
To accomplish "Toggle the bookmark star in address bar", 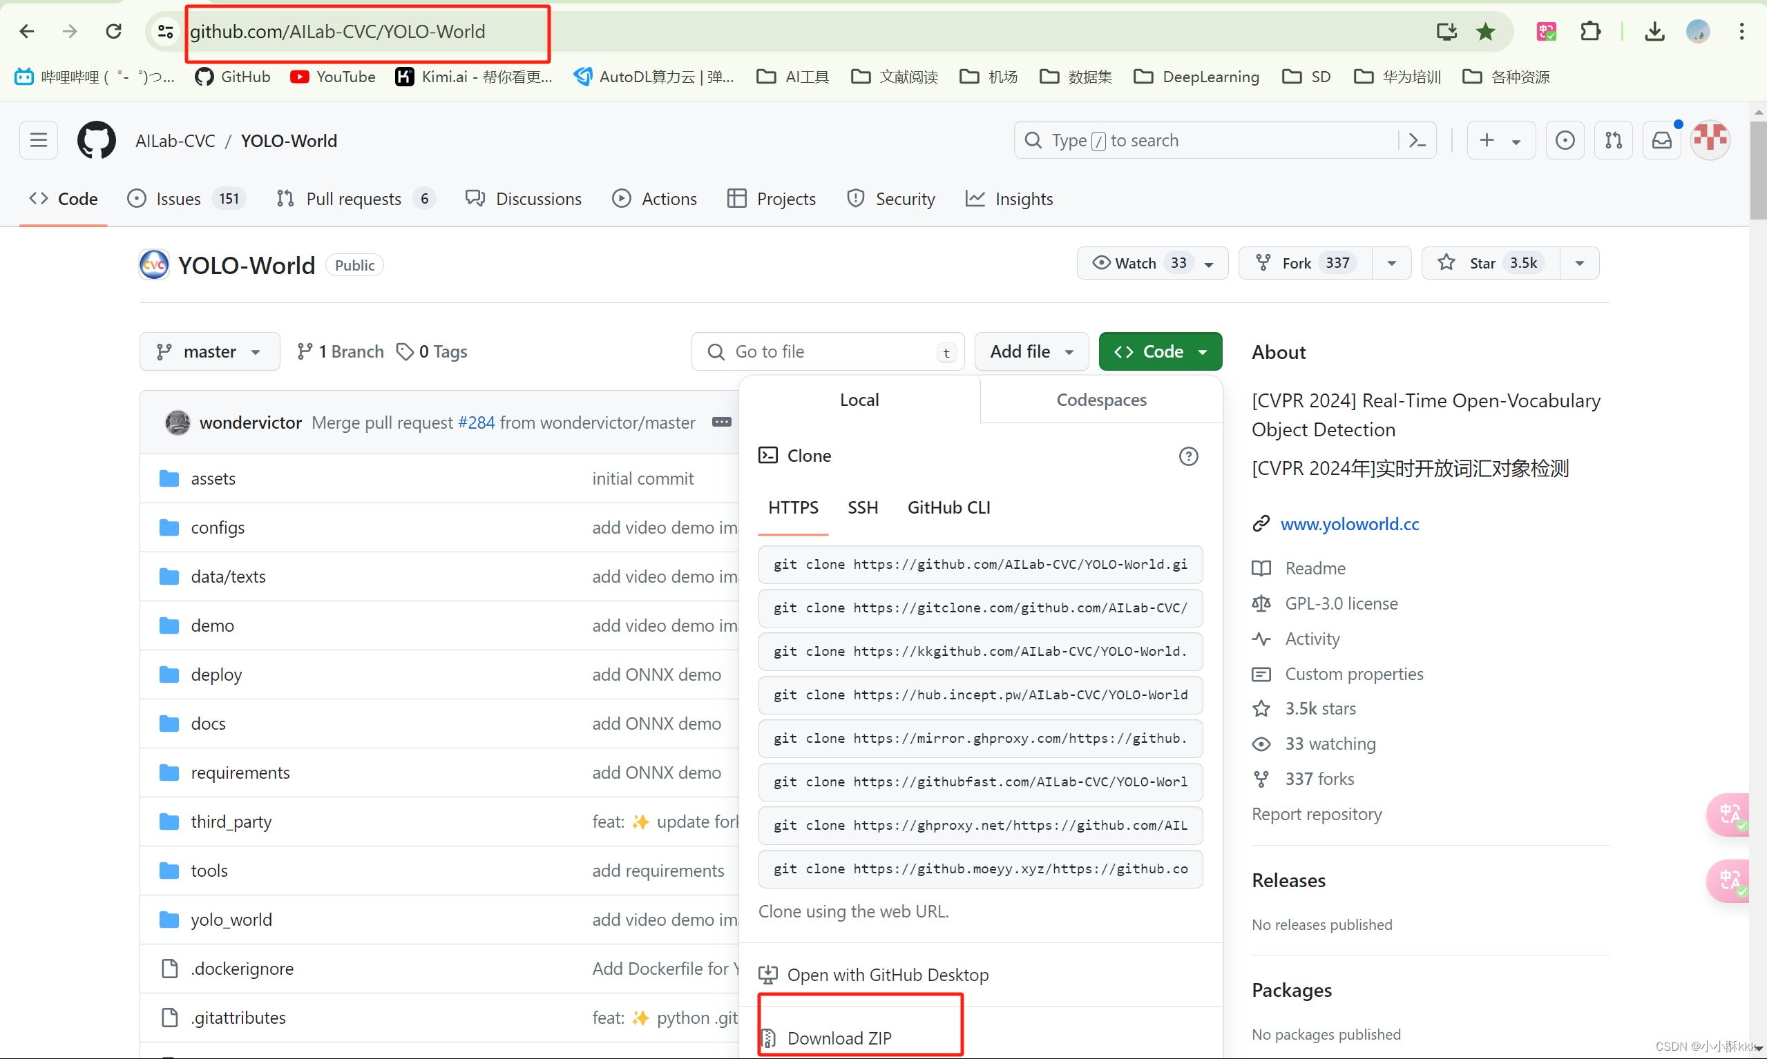I will (1486, 31).
